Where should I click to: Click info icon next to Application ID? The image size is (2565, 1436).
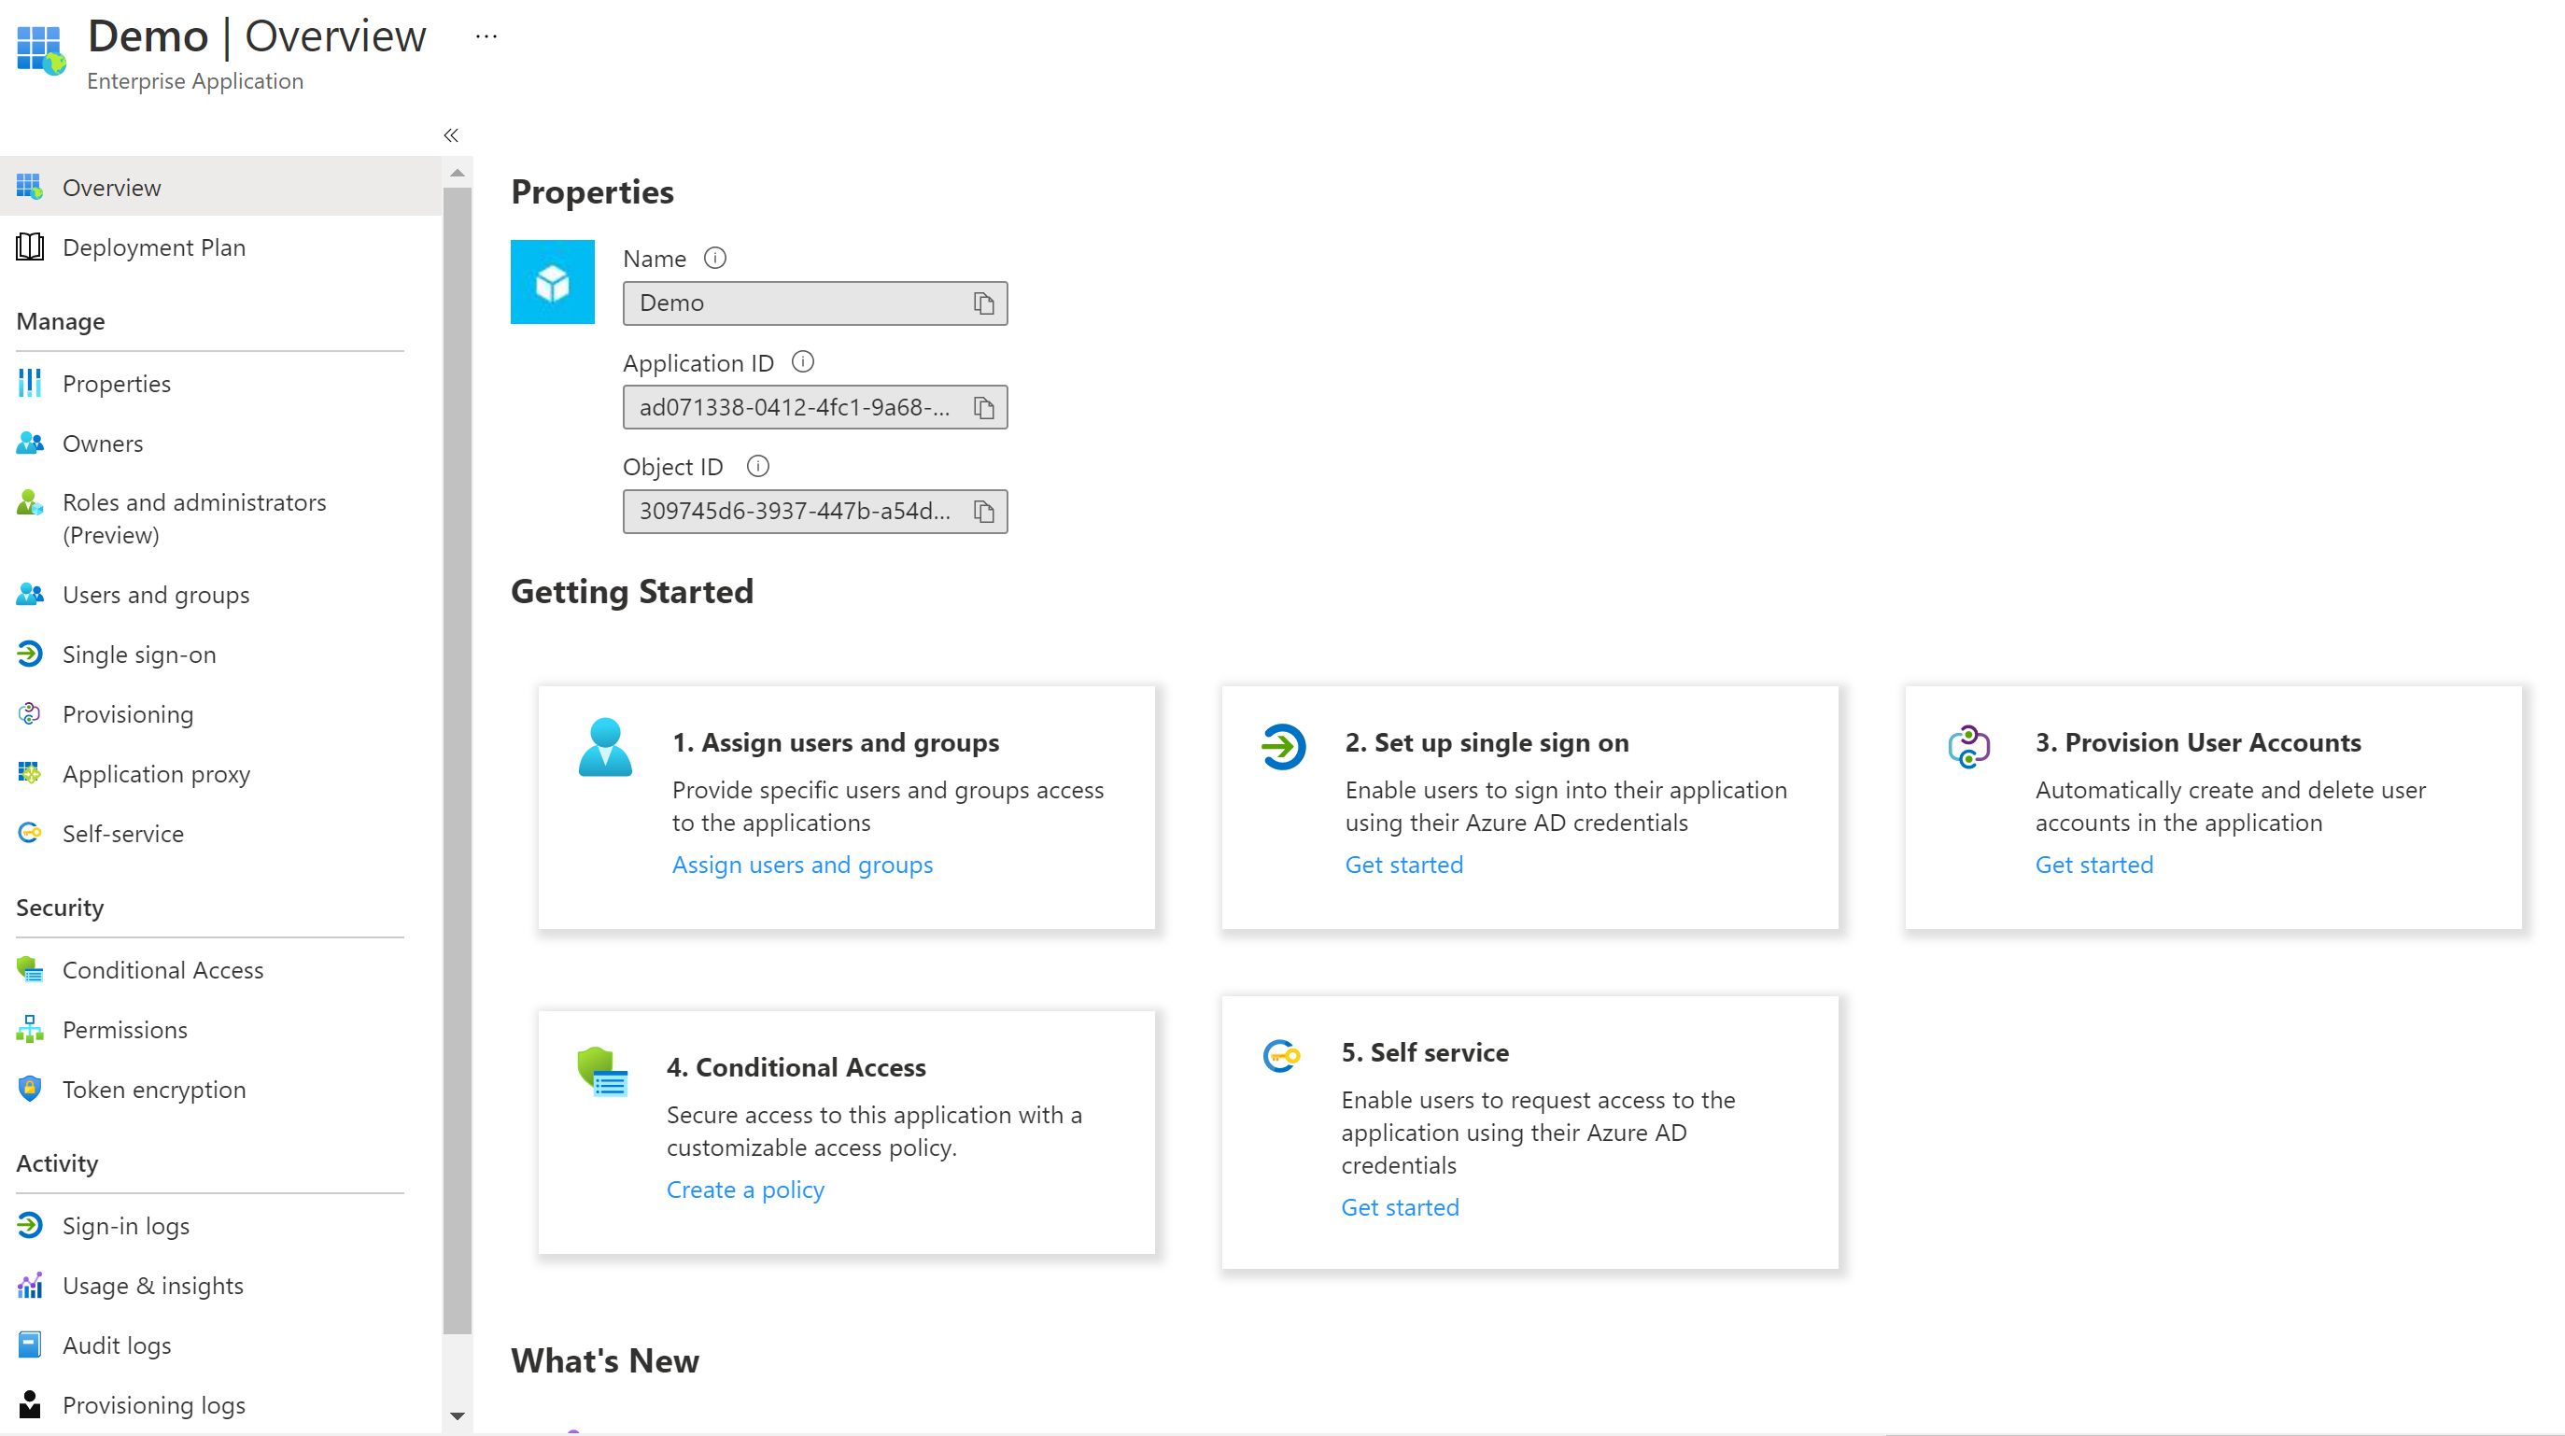click(803, 362)
